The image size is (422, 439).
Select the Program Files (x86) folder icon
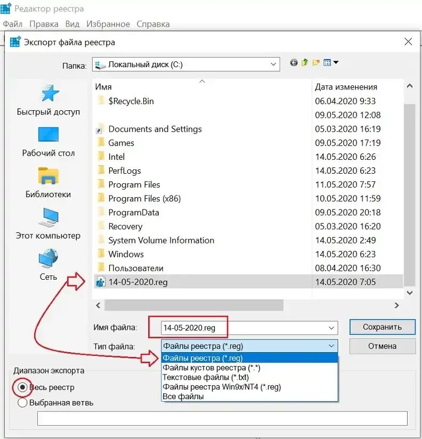click(101, 198)
